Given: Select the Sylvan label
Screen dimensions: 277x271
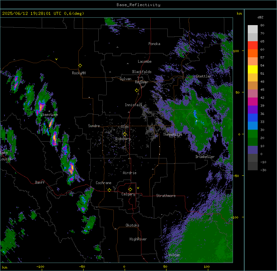Looking at the screenshot, I should click(x=125, y=79).
